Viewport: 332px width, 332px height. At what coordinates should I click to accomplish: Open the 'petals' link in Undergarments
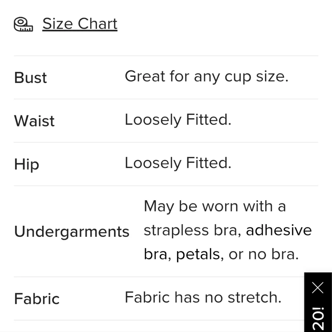coord(197,254)
